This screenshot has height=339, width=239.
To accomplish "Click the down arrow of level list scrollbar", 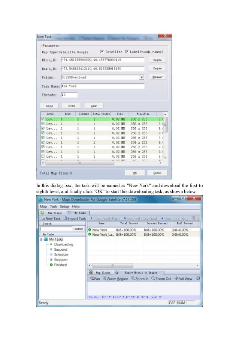I will (x=165, y=158).
